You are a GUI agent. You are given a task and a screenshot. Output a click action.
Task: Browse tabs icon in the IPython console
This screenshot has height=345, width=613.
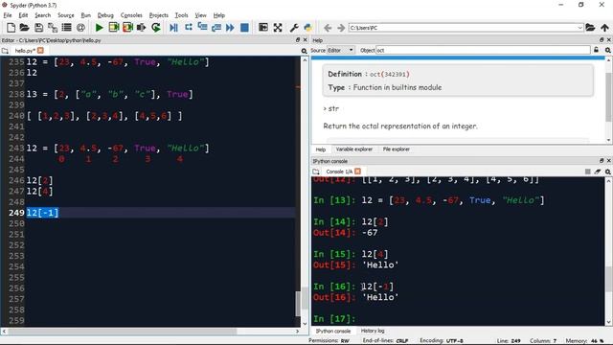(x=316, y=172)
